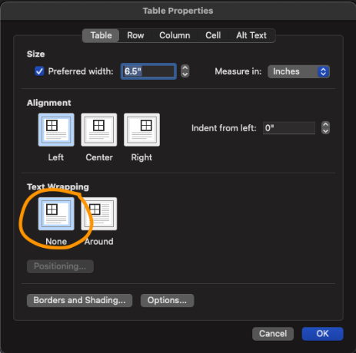The image size is (356, 353).
Task: Open table Options button
Action: click(167, 300)
